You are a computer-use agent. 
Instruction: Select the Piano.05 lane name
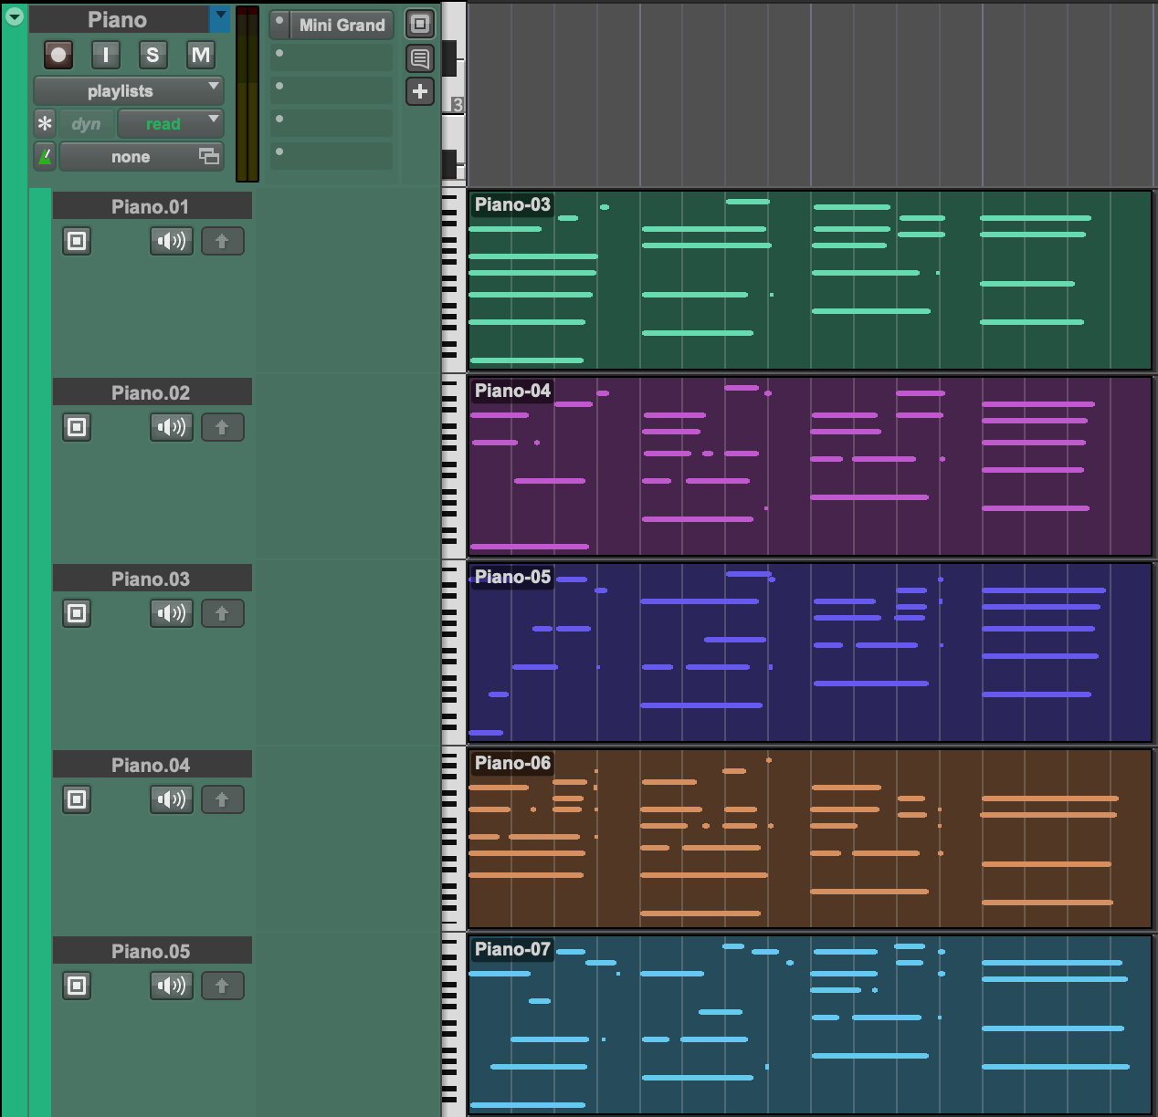(152, 951)
